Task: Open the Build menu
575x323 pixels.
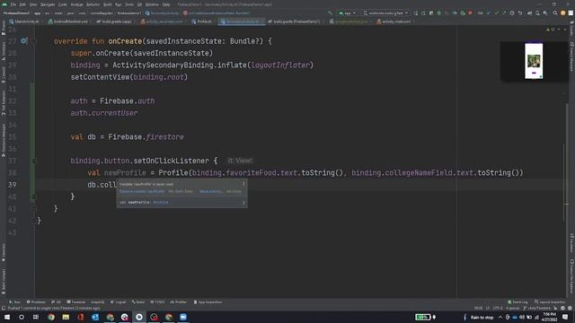Action: 107,4
